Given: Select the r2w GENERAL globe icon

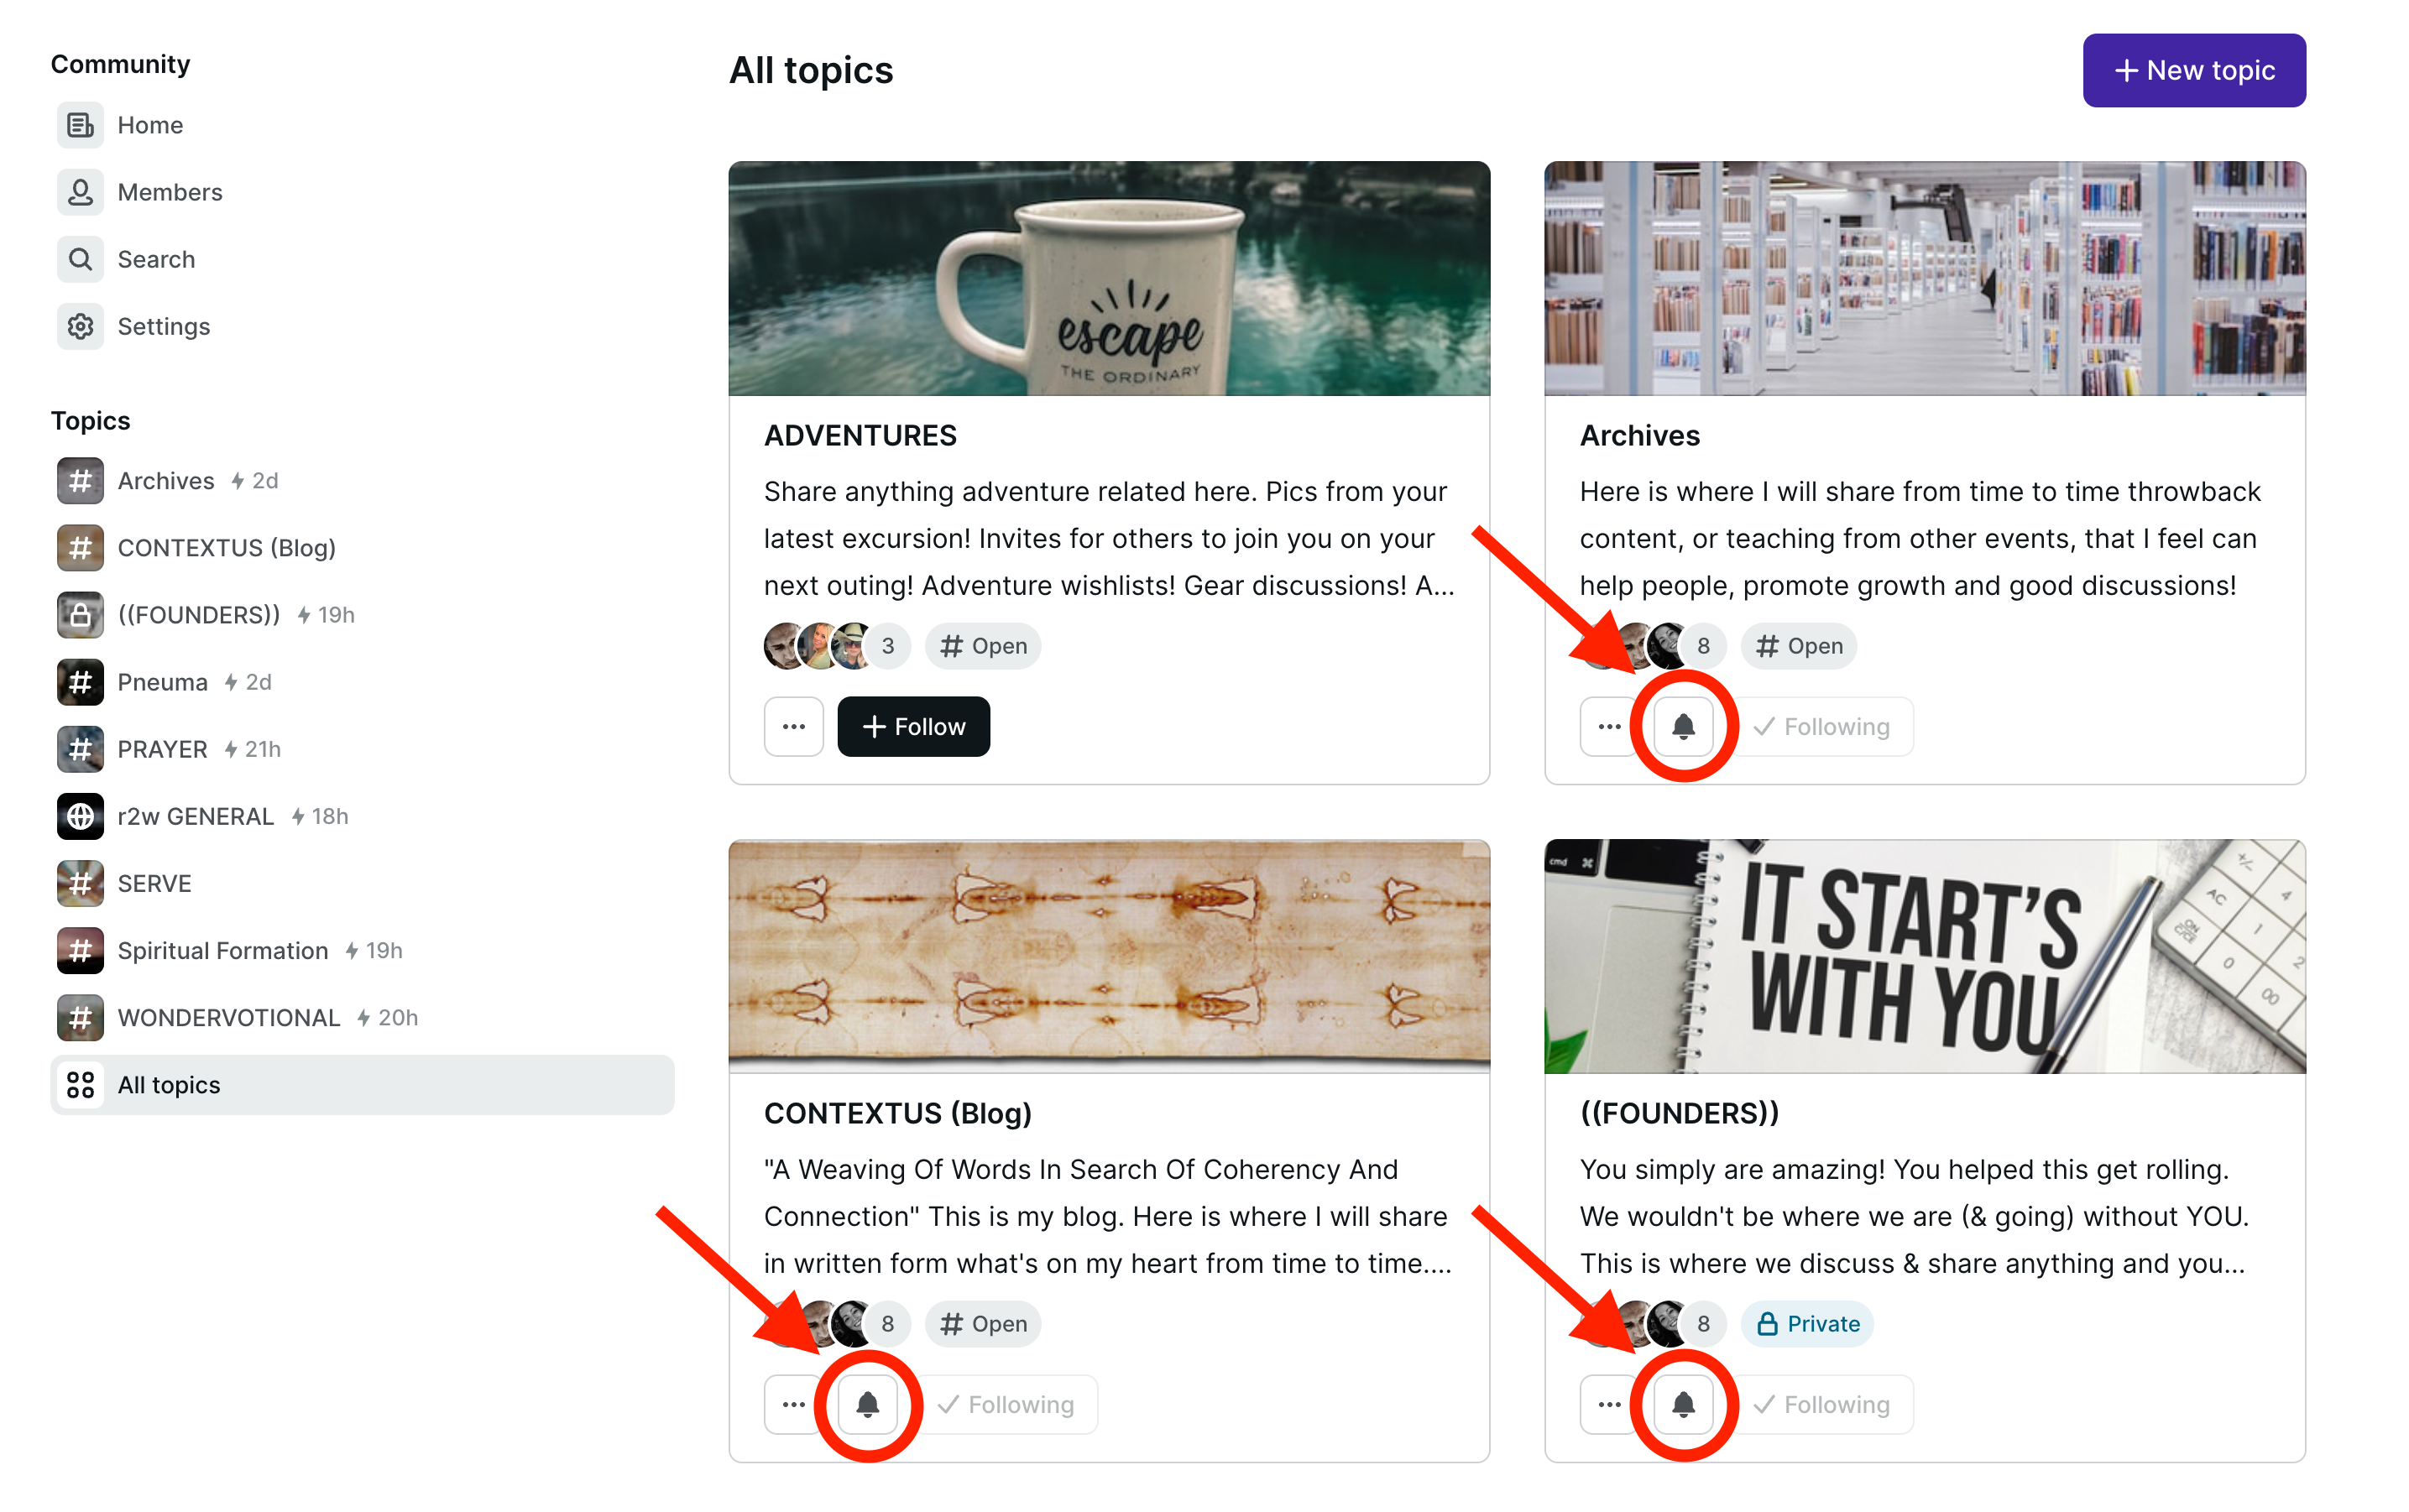Looking at the screenshot, I should (80, 816).
